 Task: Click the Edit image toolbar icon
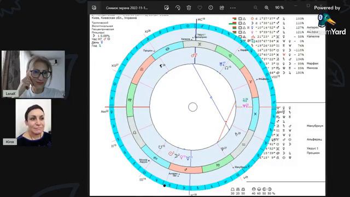tap(166, 8)
